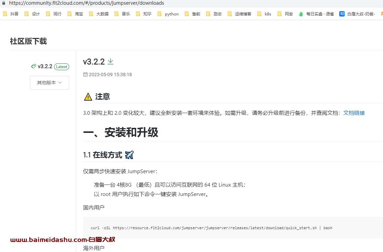Open the 设计 bookmark folder

pos(32,14)
